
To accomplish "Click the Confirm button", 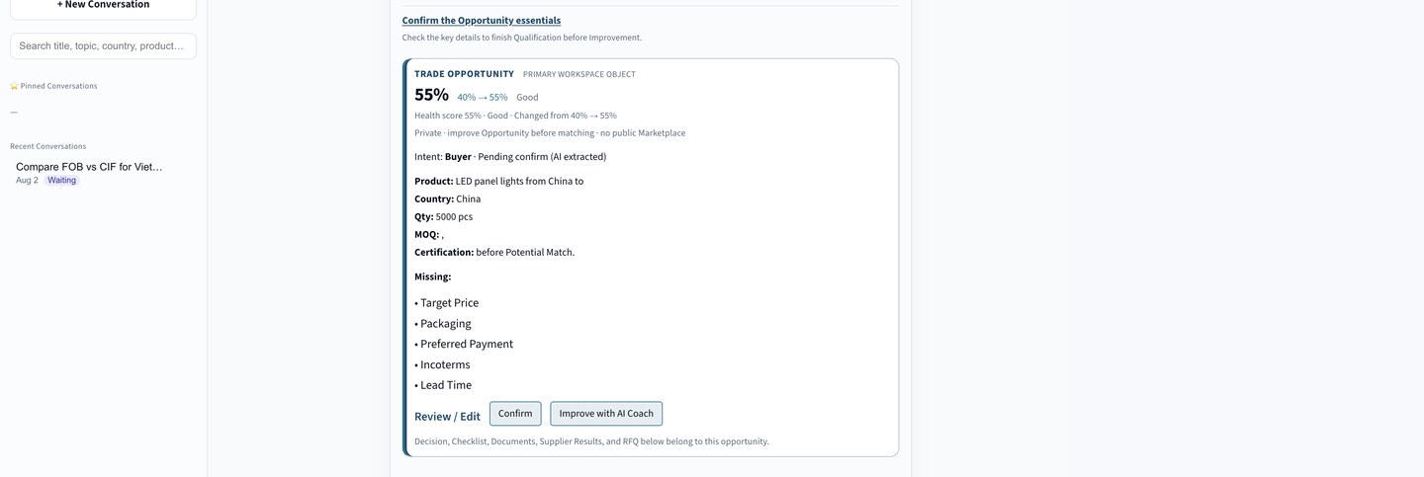I will tap(515, 414).
